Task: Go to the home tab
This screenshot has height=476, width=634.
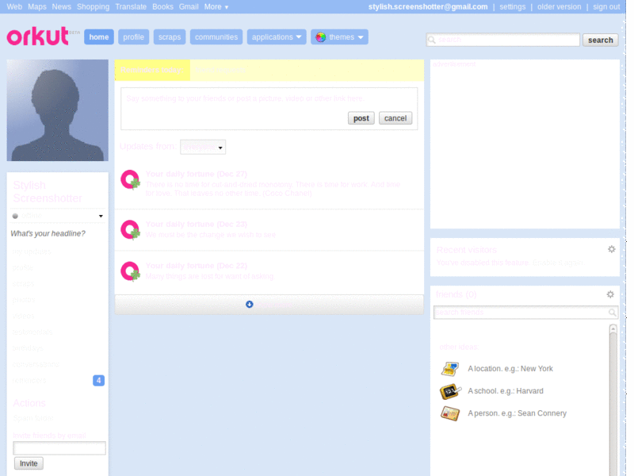Action: (98, 36)
